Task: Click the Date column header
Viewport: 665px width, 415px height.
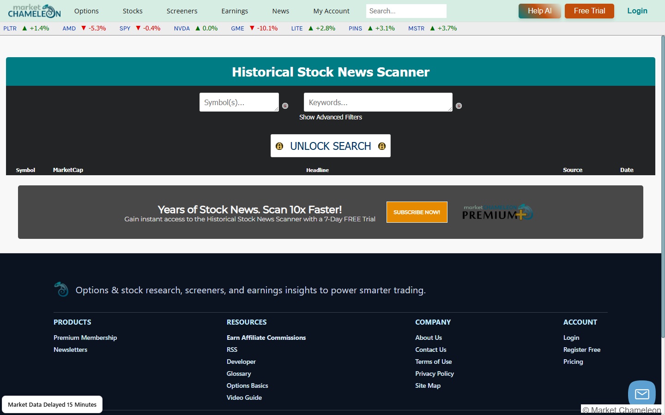Action: pos(627,170)
